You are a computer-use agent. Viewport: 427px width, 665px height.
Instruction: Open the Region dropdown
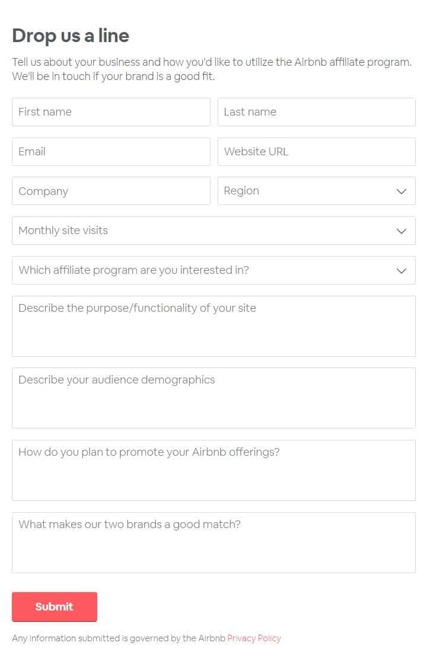point(316,191)
